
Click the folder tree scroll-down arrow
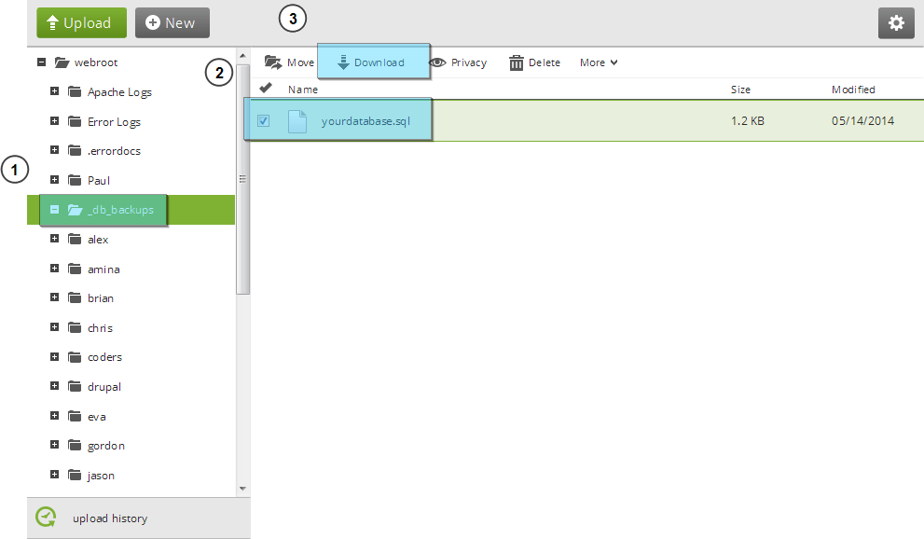pyautogui.click(x=242, y=489)
